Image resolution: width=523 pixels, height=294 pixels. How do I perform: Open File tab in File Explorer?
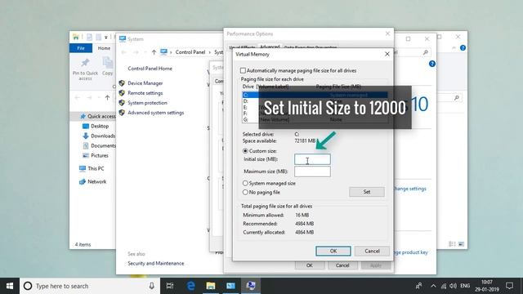pos(81,48)
